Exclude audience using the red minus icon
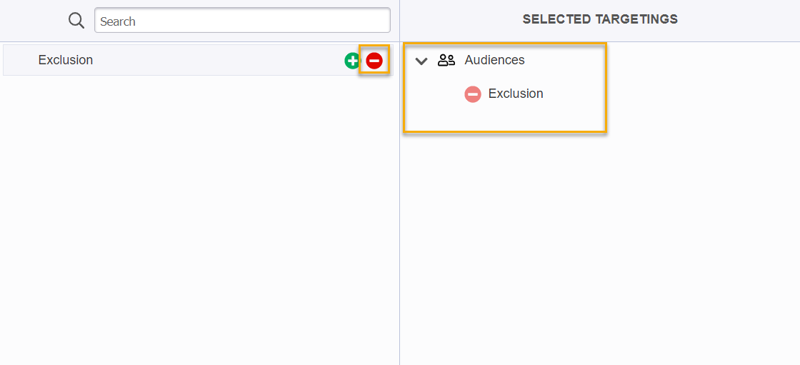This screenshot has width=800, height=365. pos(374,61)
